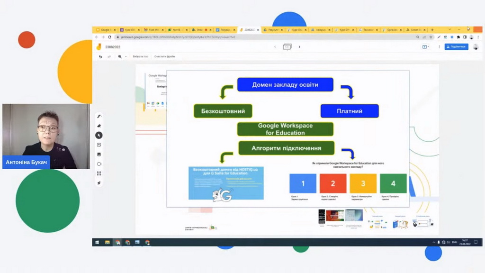485x273 pixels.
Task: Open Jamboard more options menu
Action: [x=439, y=47]
